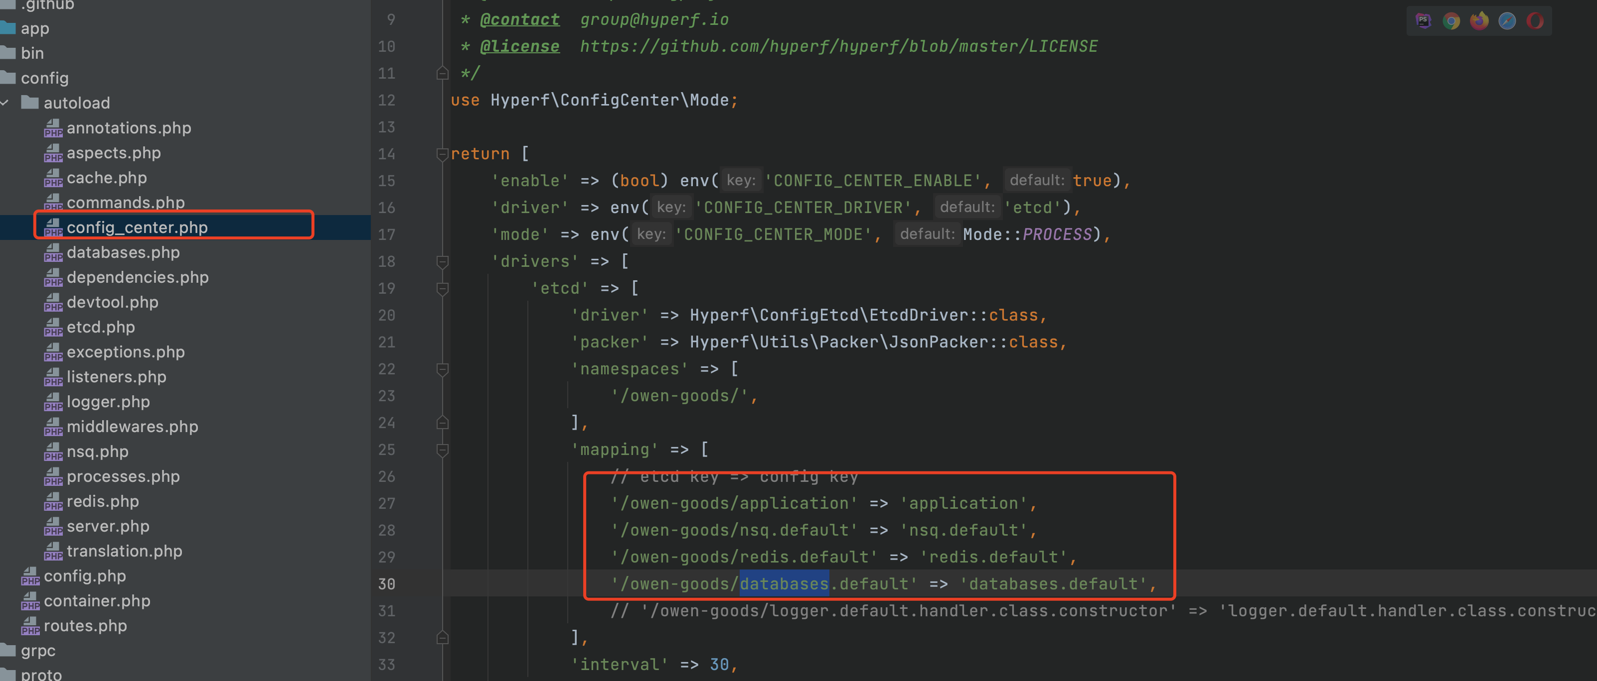Click the @contact tag in the doc comment
The height and width of the screenshot is (681, 1597).
[x=519, y=20]
